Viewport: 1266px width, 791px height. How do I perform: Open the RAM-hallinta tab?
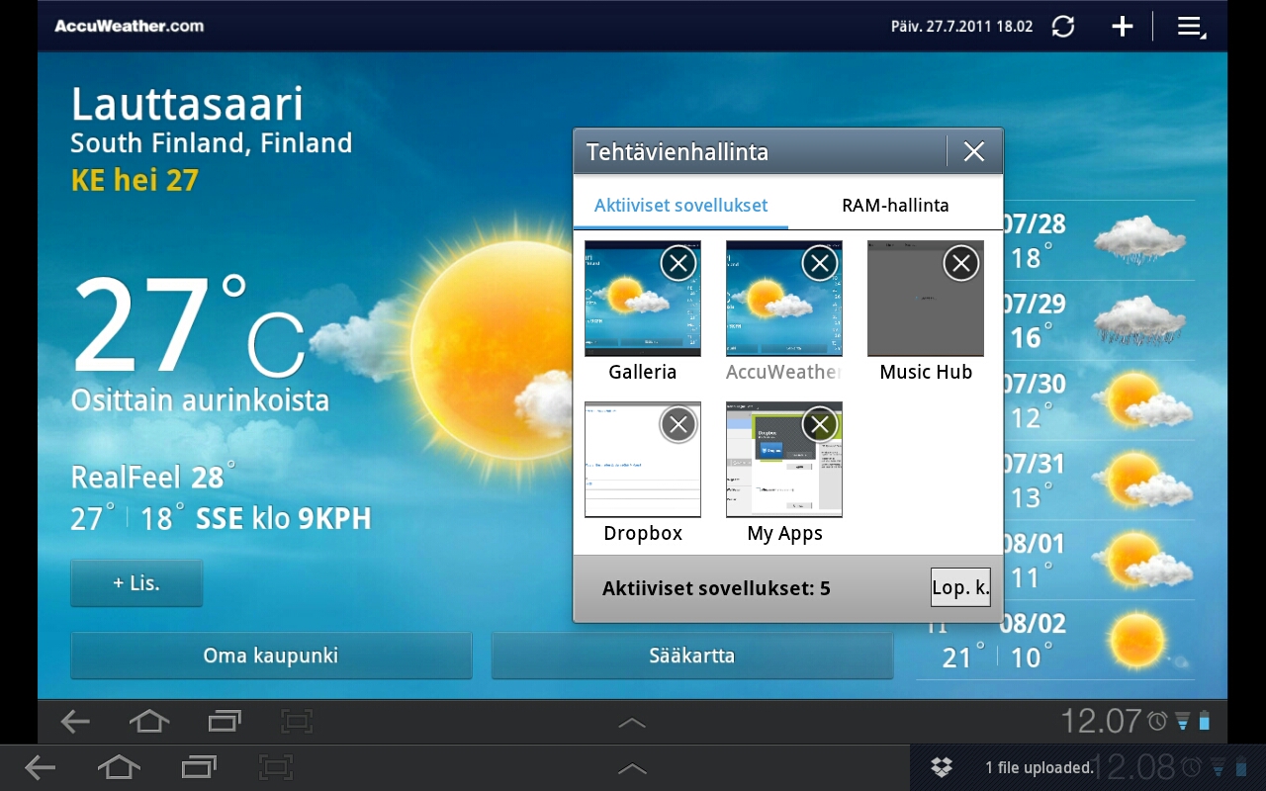tap(895, 206)
